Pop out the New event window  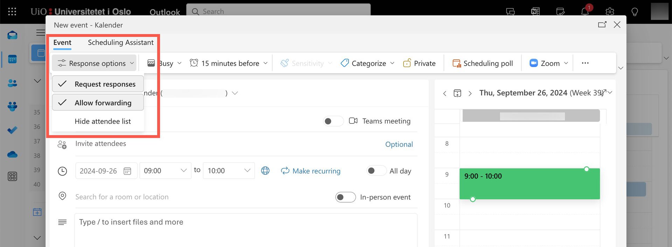[x=602, y=24]
